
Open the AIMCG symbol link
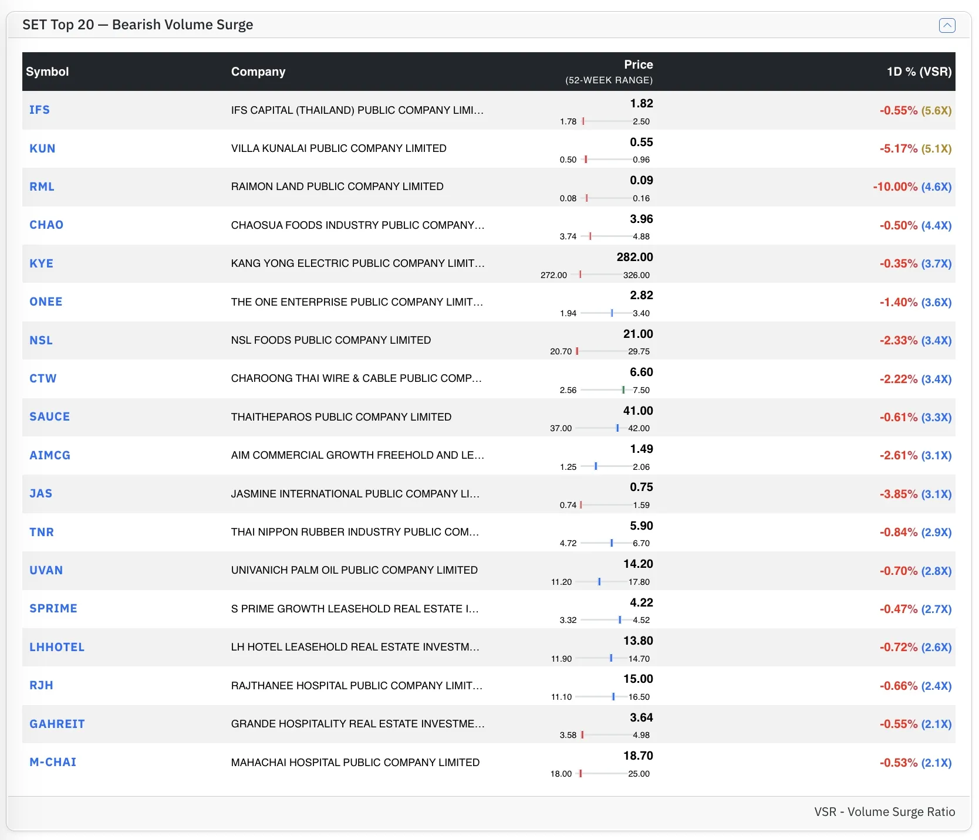tap(50, 455)
